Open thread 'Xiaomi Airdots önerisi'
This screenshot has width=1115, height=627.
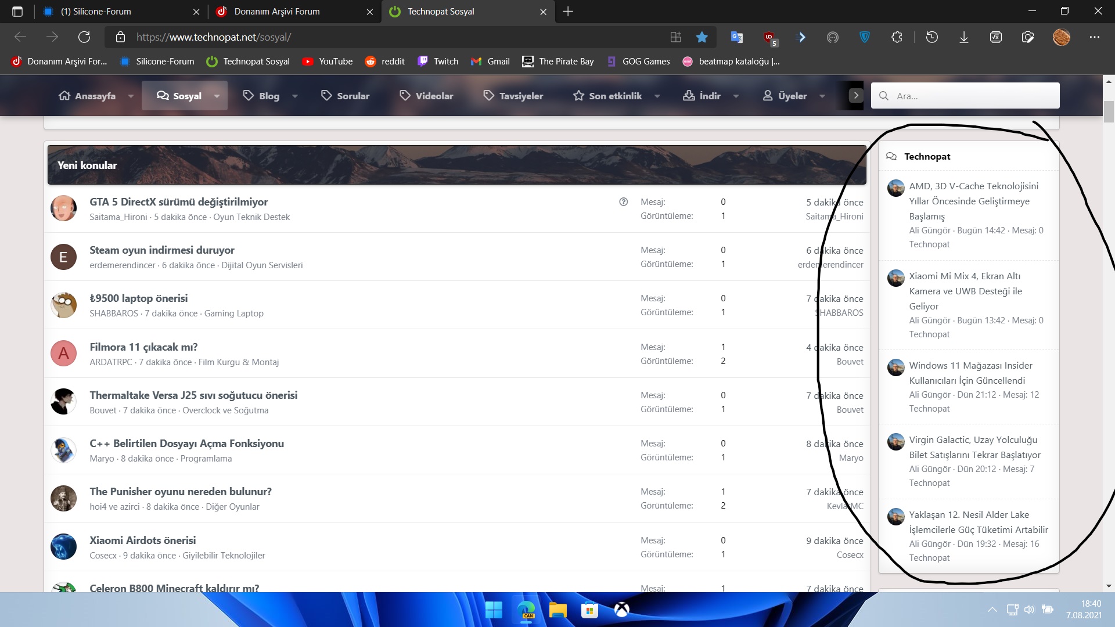coord(143,540)
